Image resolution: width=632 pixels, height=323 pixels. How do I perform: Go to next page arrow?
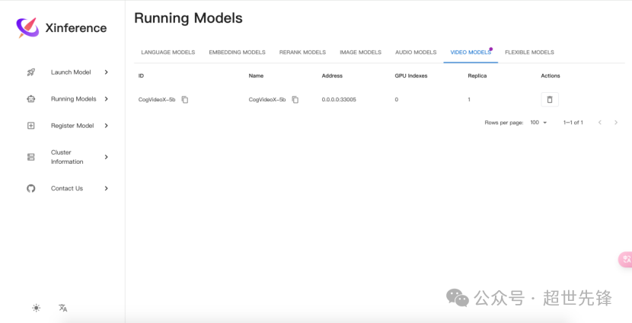click(x=615, y=123)
